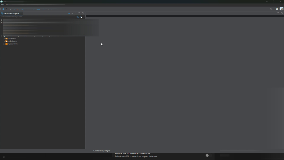Click the System Info folder icon

(7, 44)
